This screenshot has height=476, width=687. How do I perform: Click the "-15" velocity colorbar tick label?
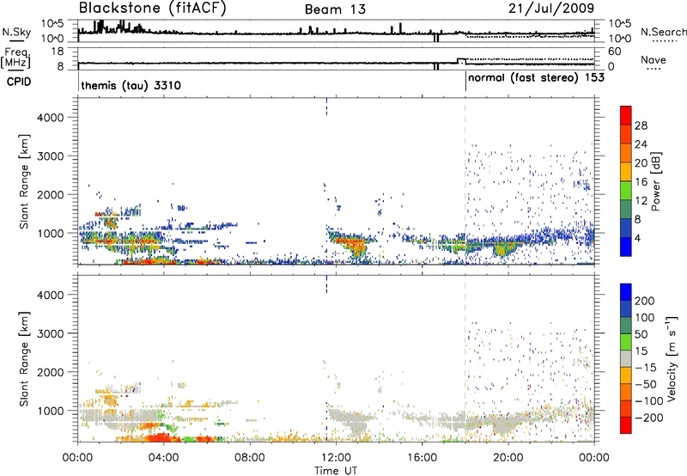[646, 367]
